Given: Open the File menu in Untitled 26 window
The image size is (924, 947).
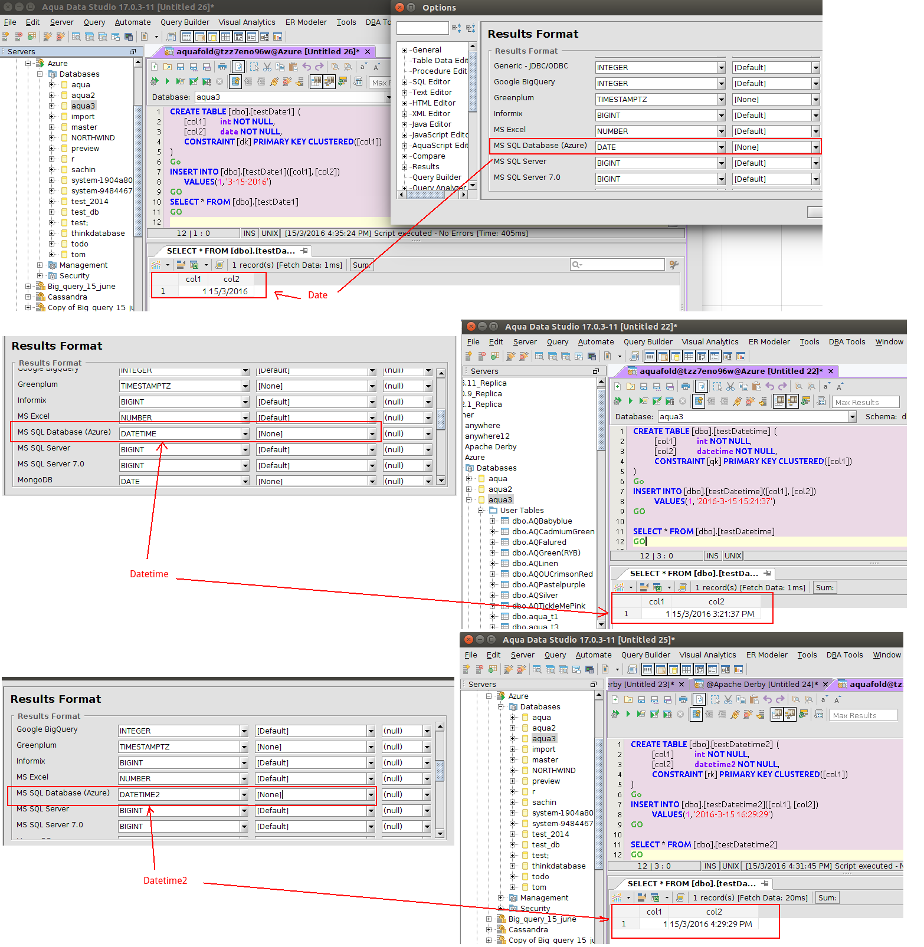Looking at the screenshot, I should tap(10, 22).
